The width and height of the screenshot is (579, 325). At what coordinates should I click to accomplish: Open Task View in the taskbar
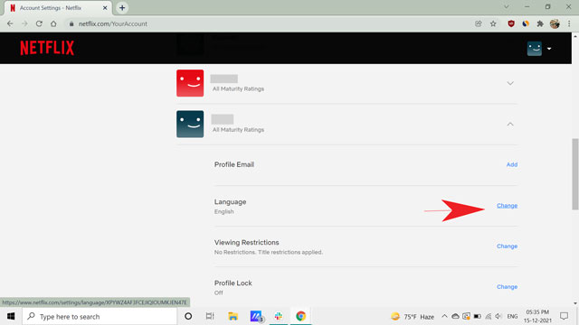pos(210,316)
